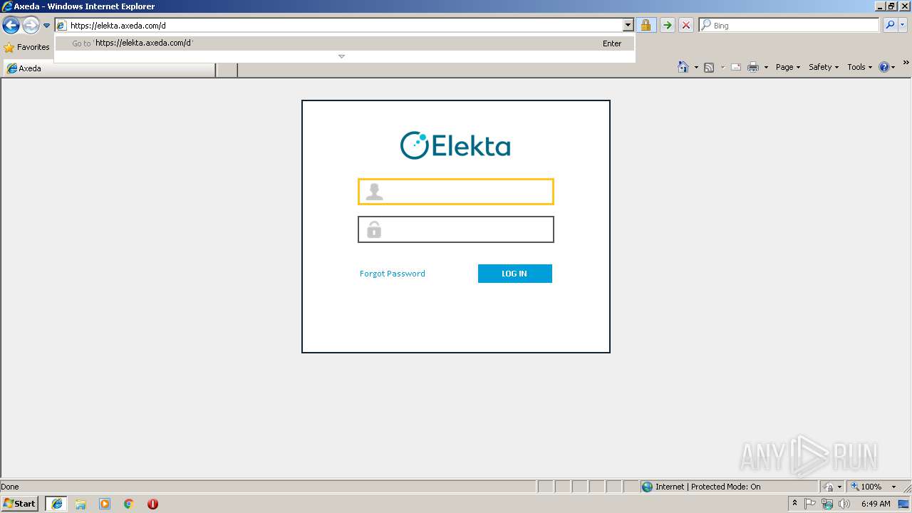Open a new blank tab

(x=227, y=69)
